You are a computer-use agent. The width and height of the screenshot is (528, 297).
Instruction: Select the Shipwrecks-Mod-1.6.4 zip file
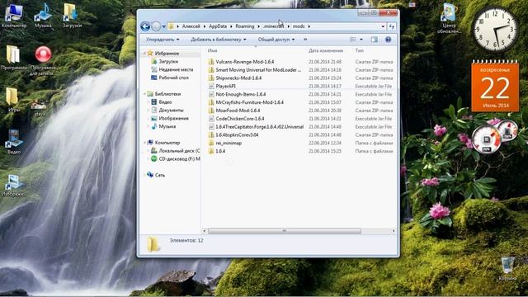point(238,78)
